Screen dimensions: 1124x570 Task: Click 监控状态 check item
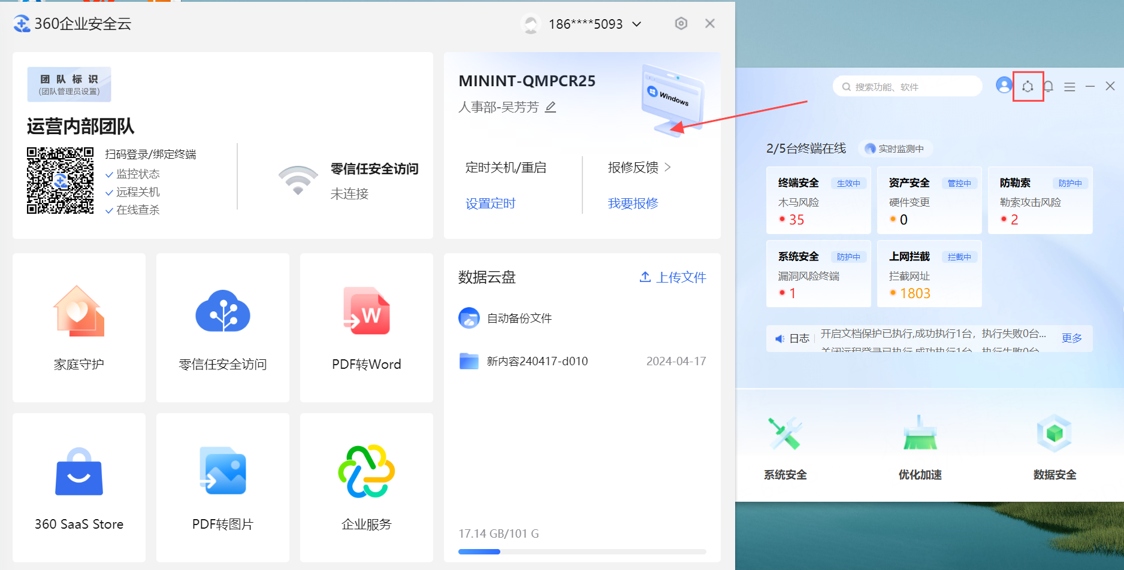point(132,174)
